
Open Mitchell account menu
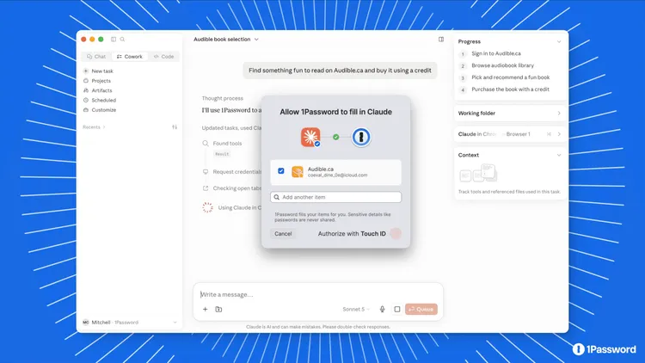[x=130, y=323]
